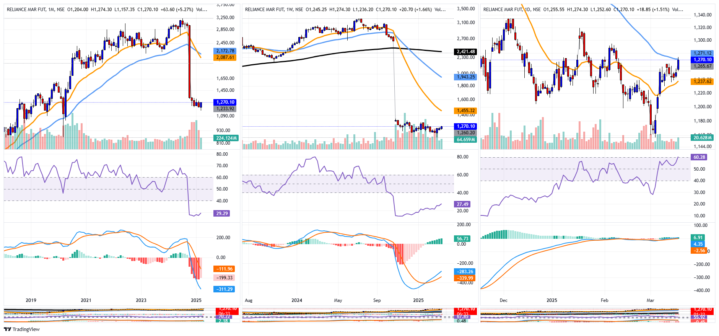
Task: Click the 2025 time-axis label on monthly chart
Action: (196, 300)
